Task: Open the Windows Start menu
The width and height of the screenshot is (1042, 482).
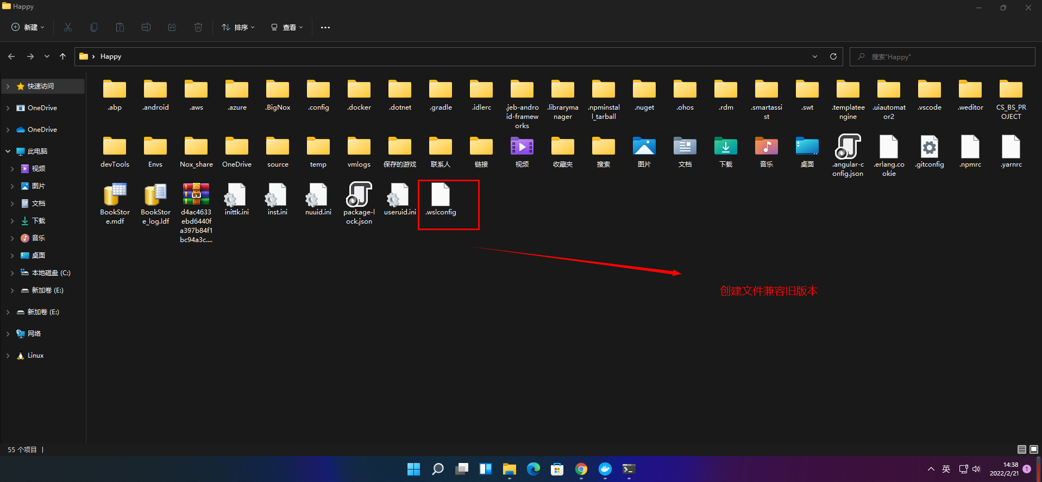Action: click(x=414, y=469)
